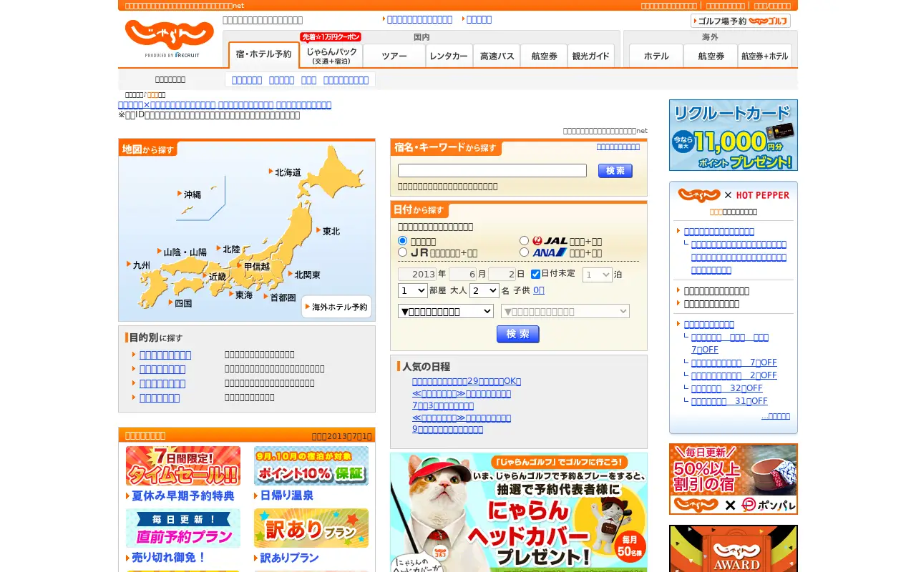The width and height of the screenshot is (916, 572).
Task: Open the 泊 nights dropdown
Action: click(x=598, y=275)
